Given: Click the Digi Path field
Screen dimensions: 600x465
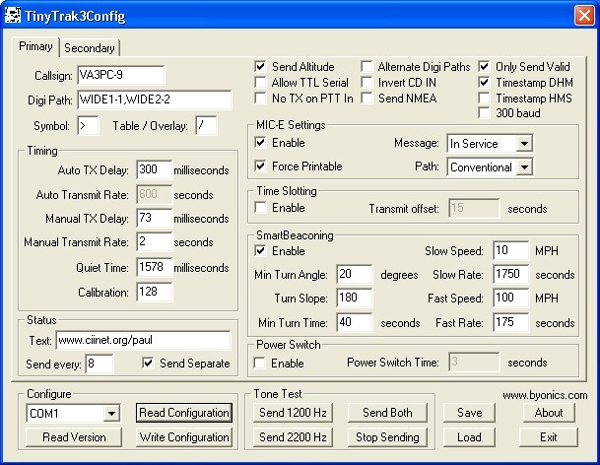Looking at the screenshot, I should tap(155, 100).
